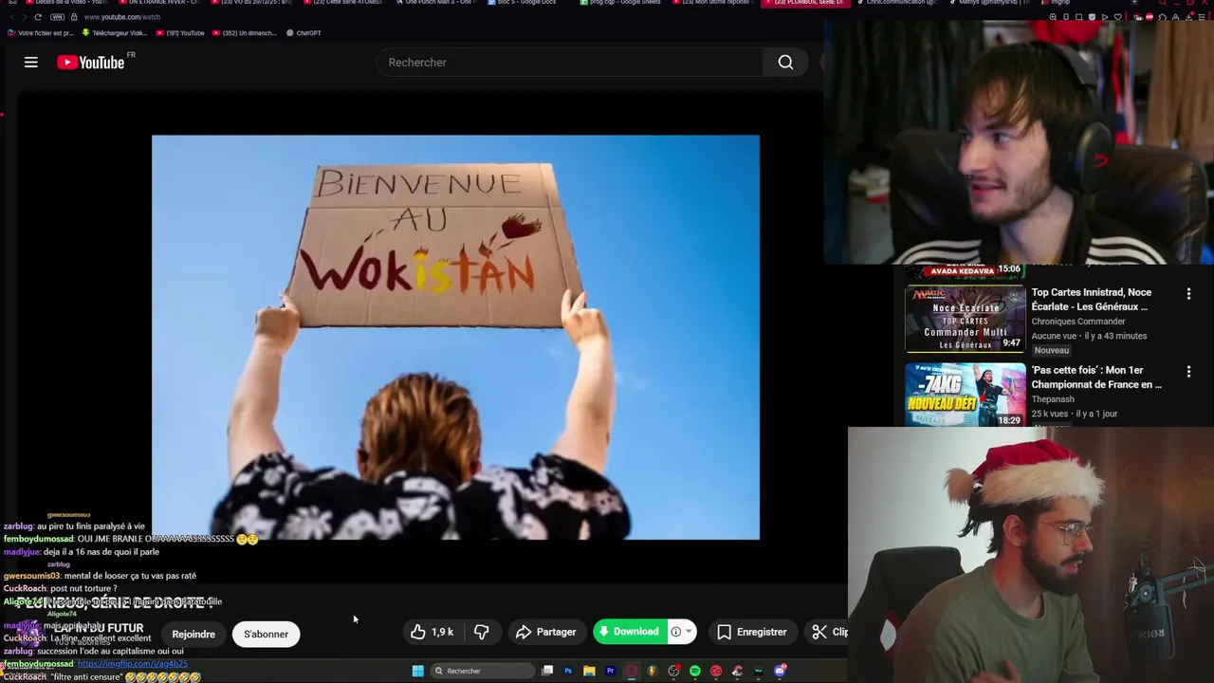Open the Windows Start button
The height and width of the screenshot is (683, 1214).
[x=417, y=671]
